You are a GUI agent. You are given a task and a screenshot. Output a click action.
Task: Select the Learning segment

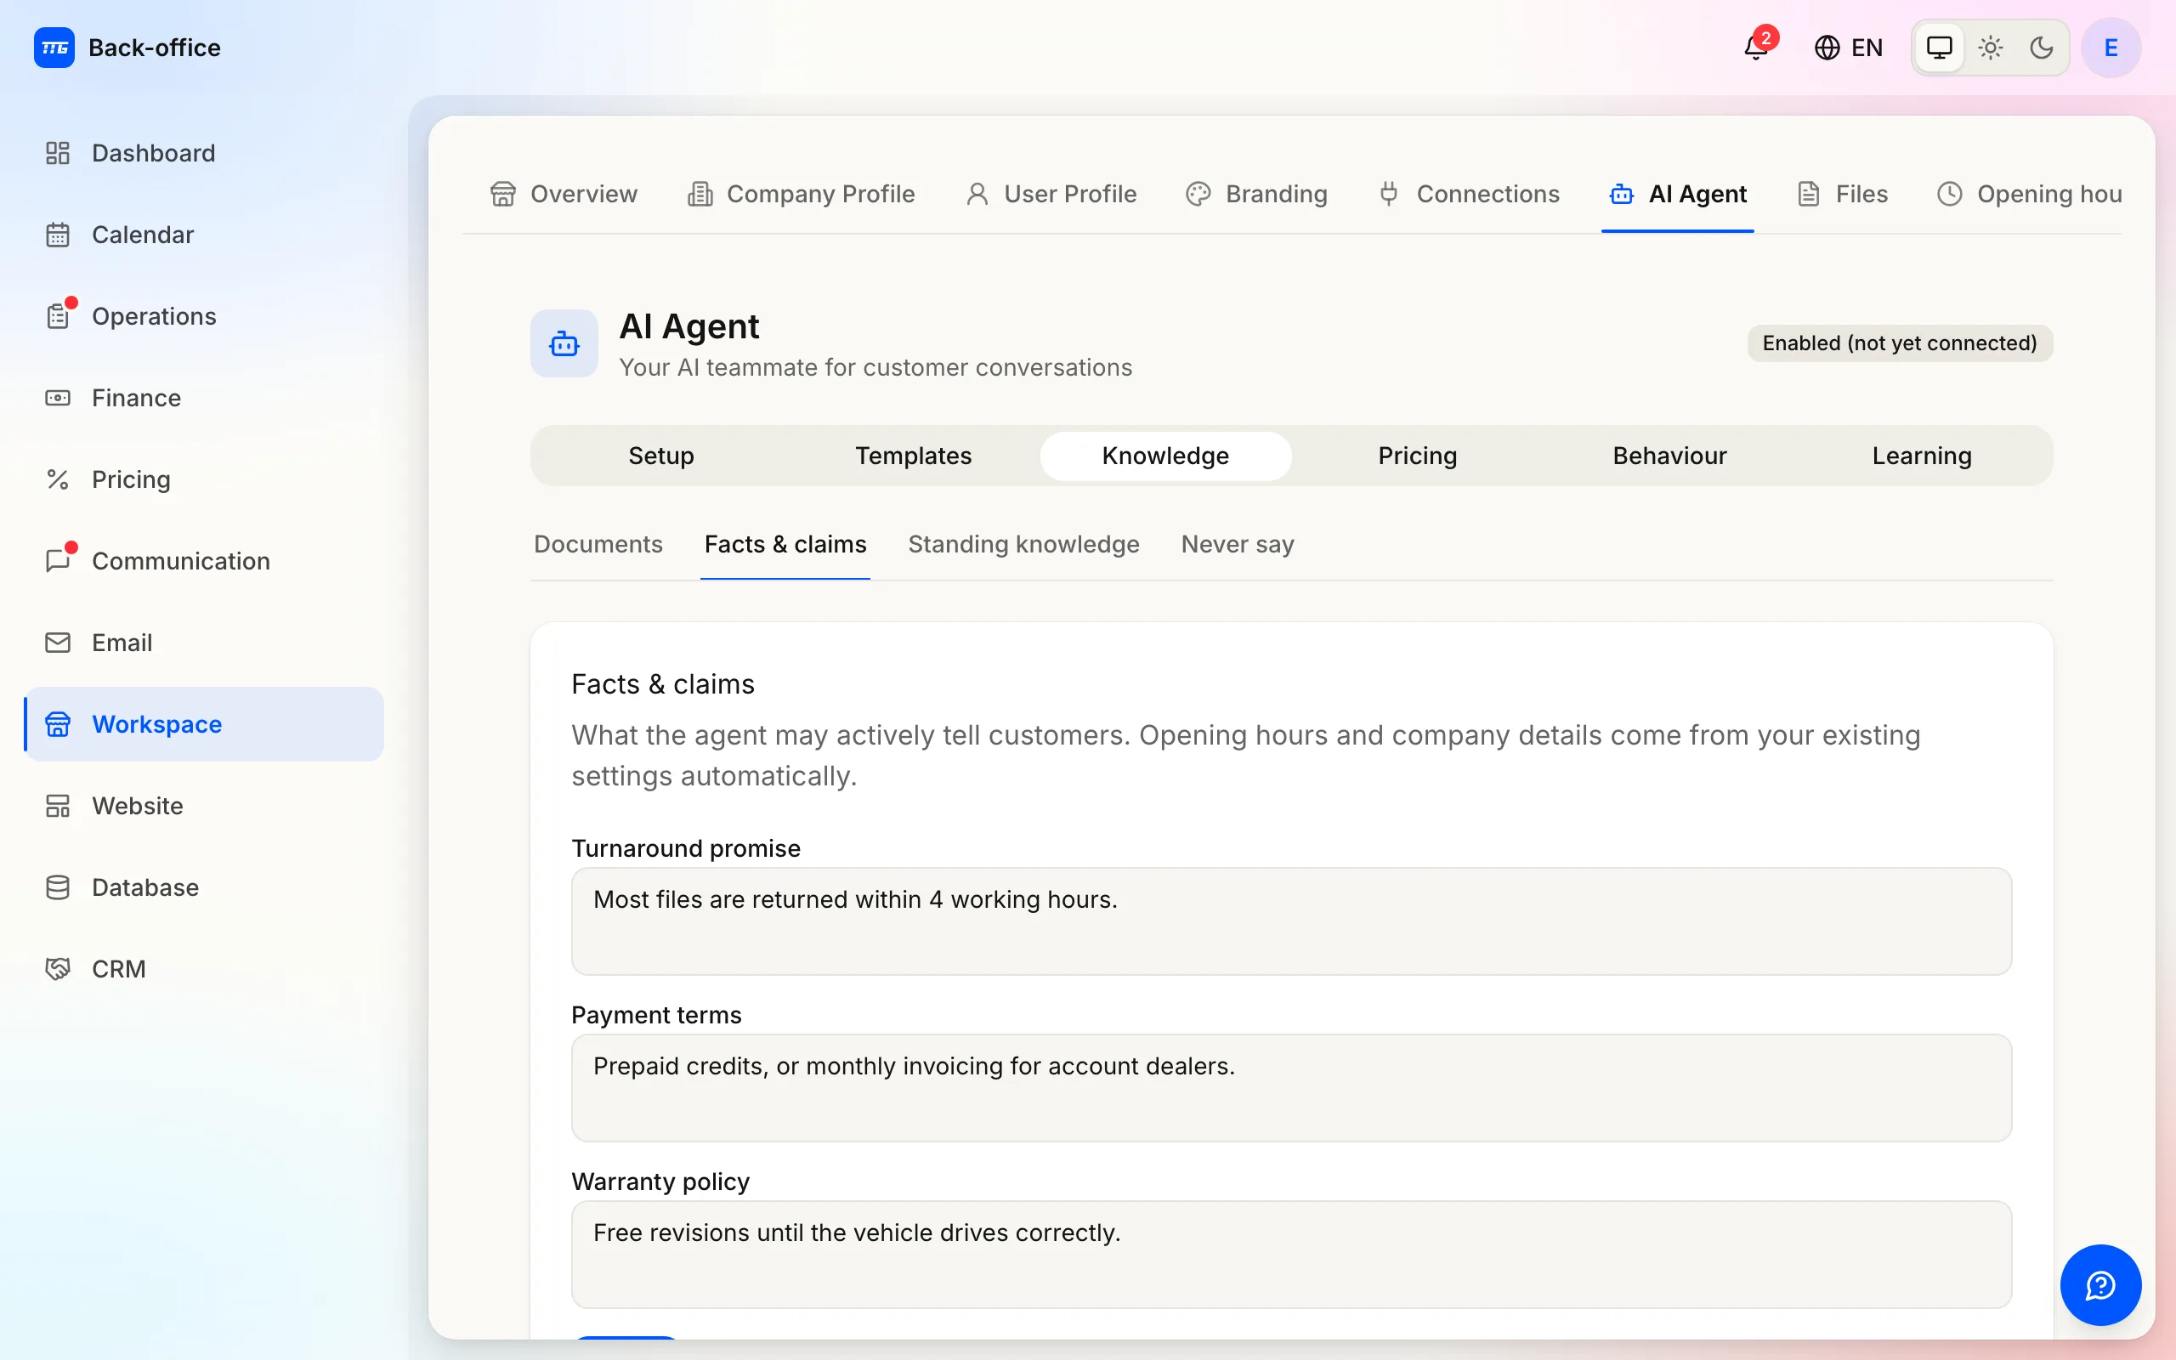tap(1922, 456)
